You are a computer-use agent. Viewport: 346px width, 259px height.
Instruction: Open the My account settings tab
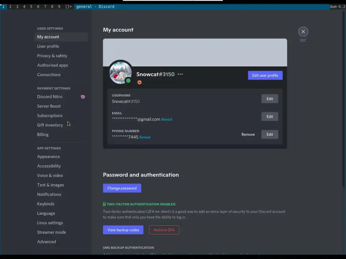61,37
